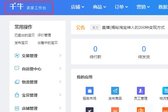
Task: Open the 店铺 dropdown menu
Action: click(x=78, y=7)
